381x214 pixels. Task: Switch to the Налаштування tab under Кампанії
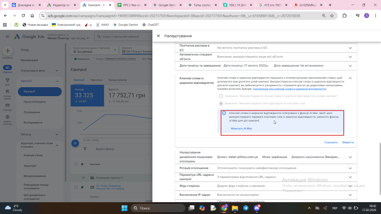pyautogui.click(x=118, y=80)
